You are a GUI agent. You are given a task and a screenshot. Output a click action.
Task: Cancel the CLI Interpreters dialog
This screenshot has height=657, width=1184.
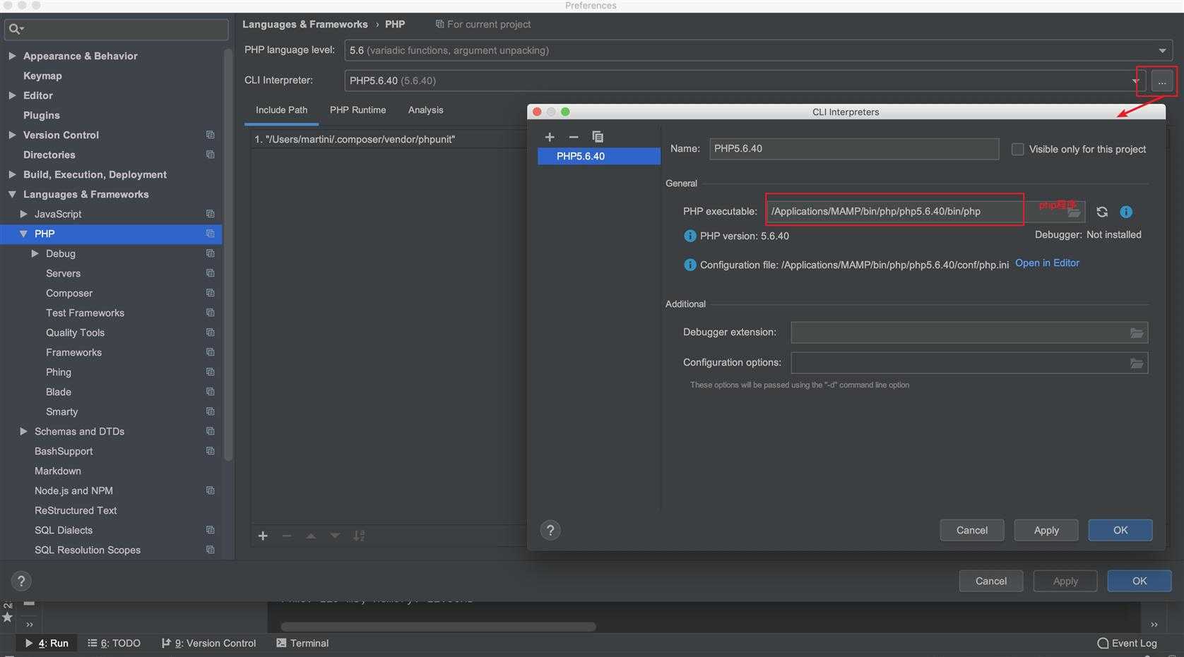click(971, 530)
